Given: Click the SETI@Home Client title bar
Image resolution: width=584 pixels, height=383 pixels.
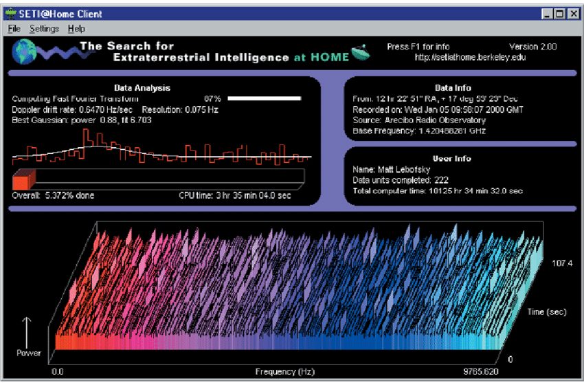Looking at the screenshot, I should [292, 14].
